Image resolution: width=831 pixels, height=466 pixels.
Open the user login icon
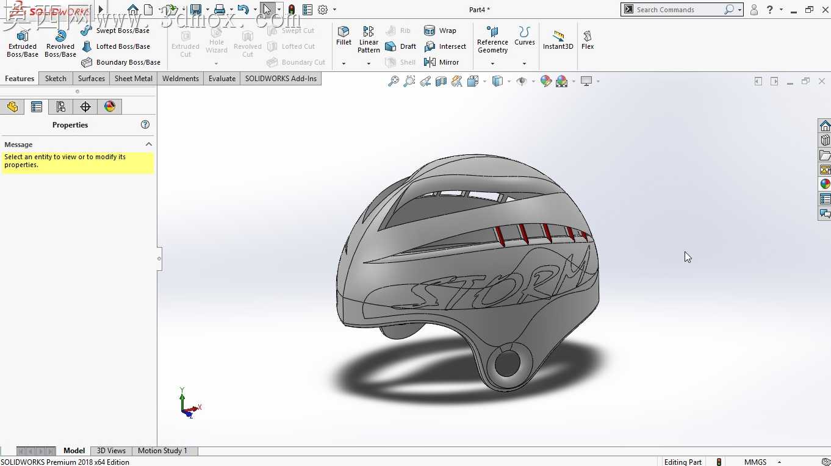pos(754,10)
